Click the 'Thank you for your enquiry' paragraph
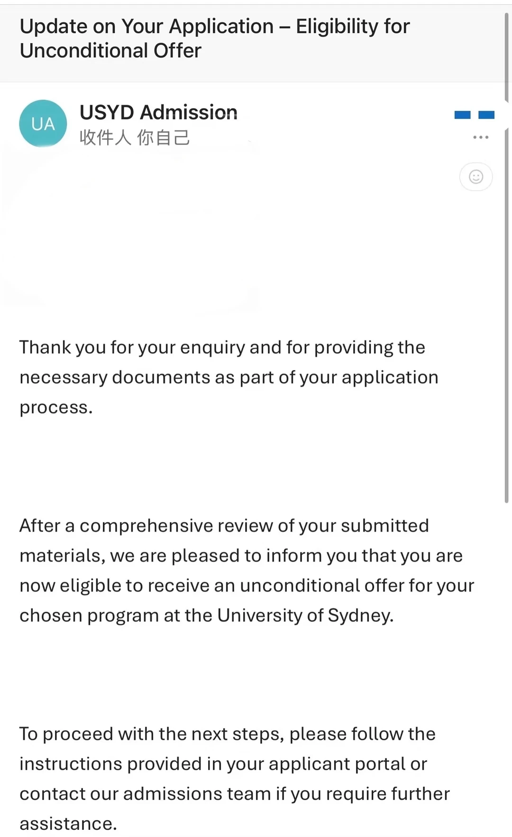 229,377
